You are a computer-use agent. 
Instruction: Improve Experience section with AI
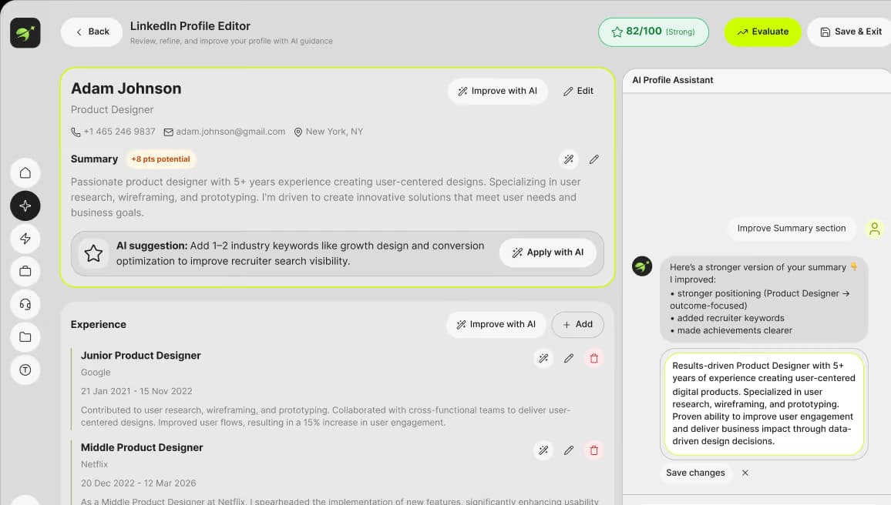click(x=496, y=325)
